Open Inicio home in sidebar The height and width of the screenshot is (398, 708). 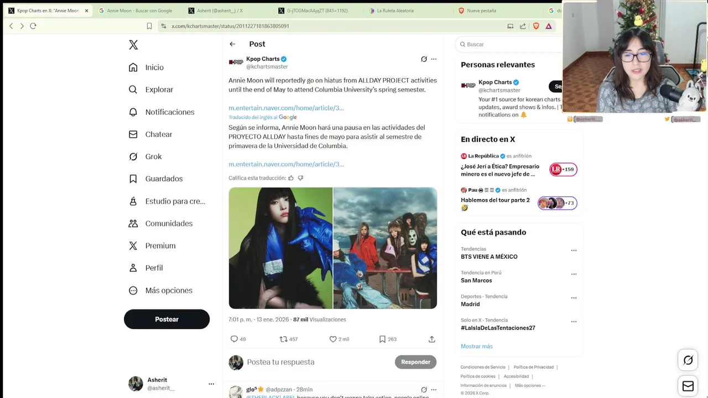[x=147, y=67]
